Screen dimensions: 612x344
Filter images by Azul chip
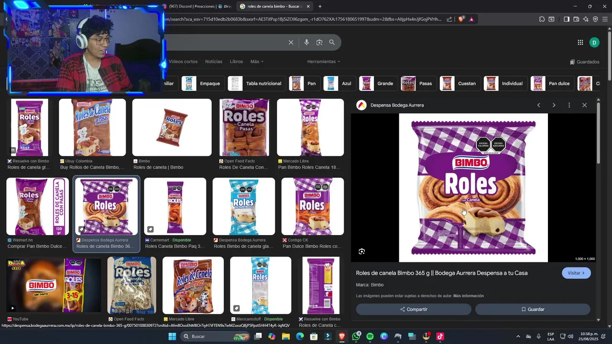coord(339,84)
